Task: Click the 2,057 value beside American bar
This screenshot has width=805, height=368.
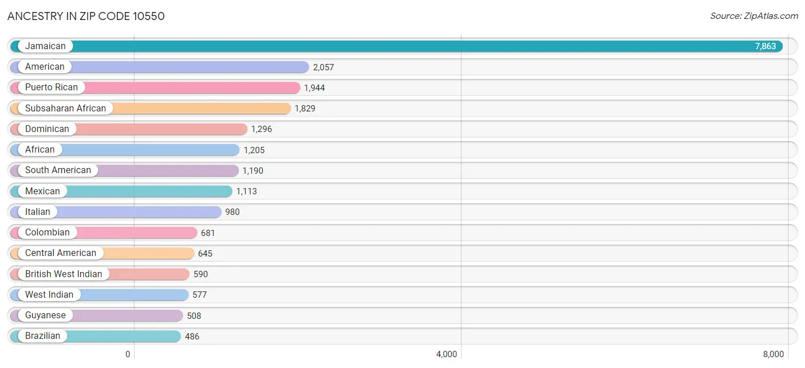Action: (323, 67)
